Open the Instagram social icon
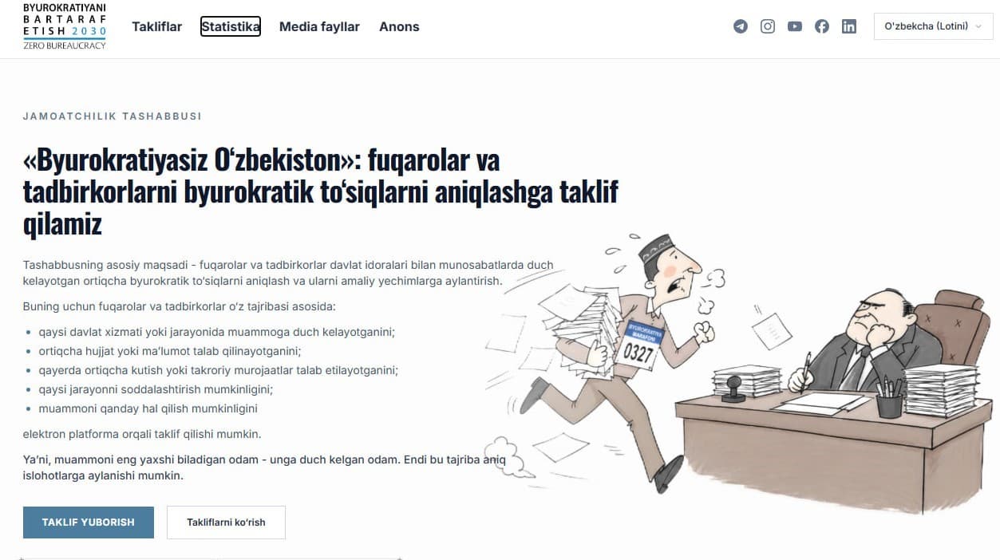Viewport: 1000px width, 560px height. [x=768, y=26]
